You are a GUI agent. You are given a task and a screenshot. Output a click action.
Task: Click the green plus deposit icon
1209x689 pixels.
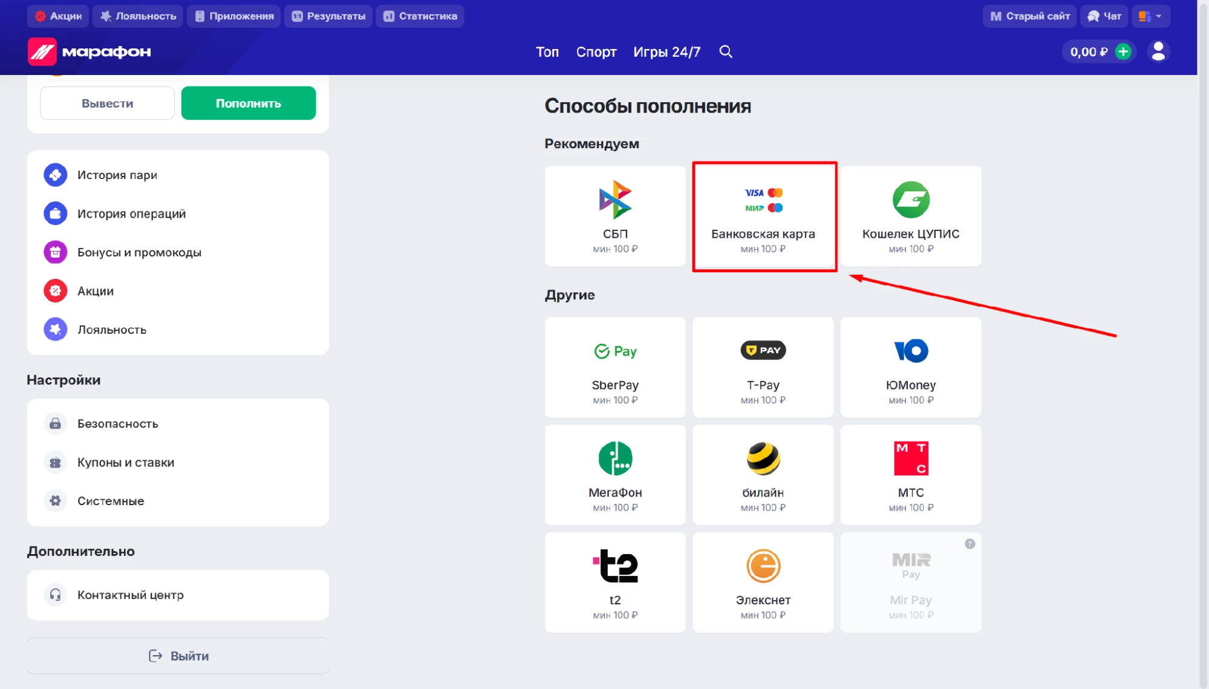coord(1123,52)
